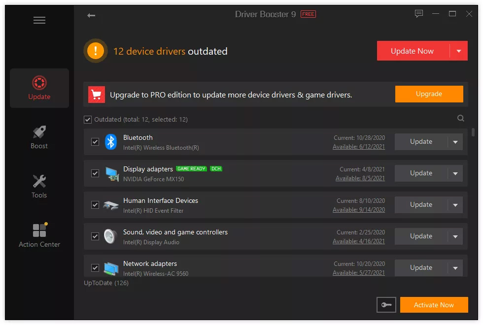Screen dimensions: 483x325
Task: Open the feedback chat icon
Action: point(418,14)
